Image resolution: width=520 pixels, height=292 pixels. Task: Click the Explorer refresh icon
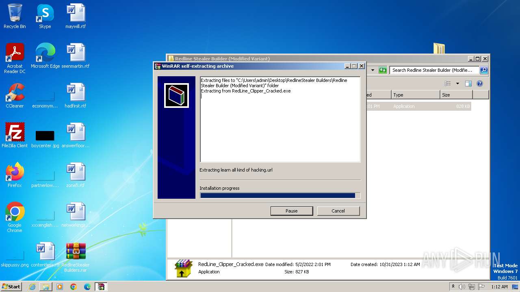tap(383, 70)
